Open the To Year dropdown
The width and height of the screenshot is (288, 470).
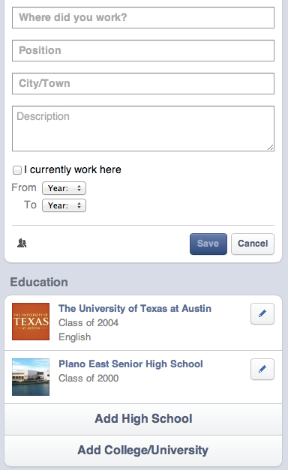tap(64, 205)
